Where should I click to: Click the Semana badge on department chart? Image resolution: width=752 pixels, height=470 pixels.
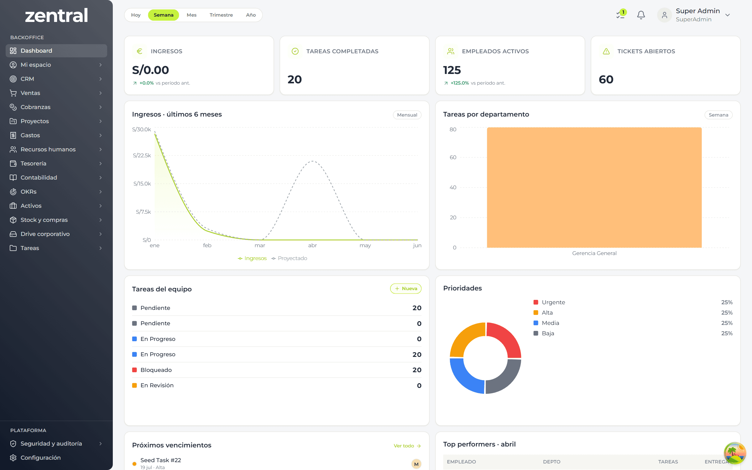(x=718, y=115)
